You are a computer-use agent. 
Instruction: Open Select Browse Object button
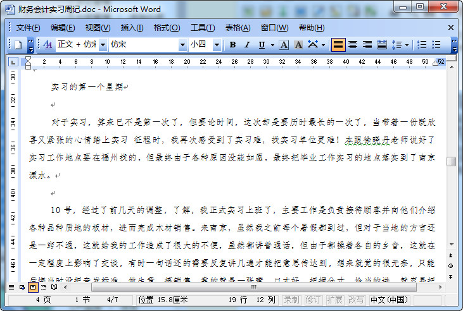450,266
